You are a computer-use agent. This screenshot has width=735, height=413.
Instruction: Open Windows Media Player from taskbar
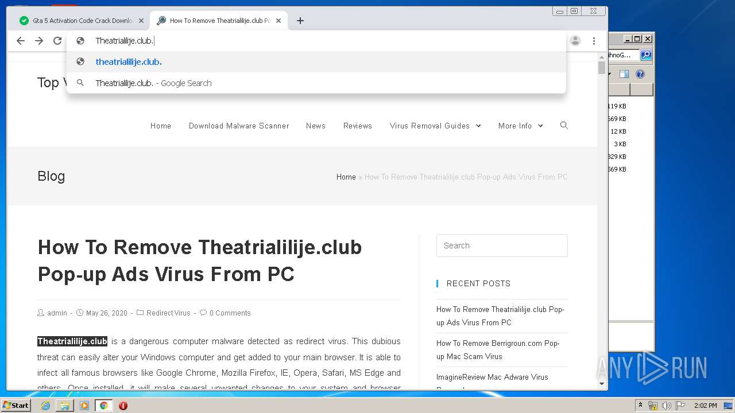point(84,406)
